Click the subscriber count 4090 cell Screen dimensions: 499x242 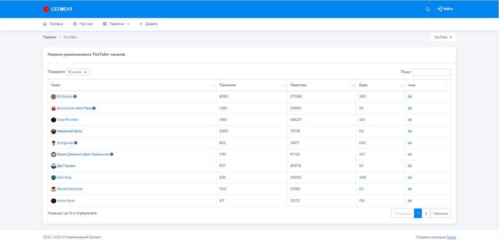coord(251,96)
